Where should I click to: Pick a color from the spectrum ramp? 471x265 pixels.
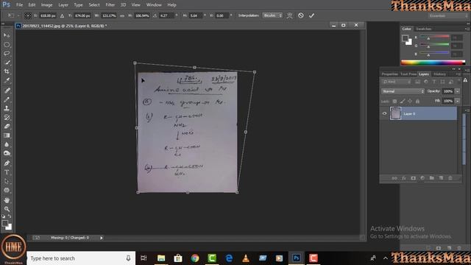point(433,63)
